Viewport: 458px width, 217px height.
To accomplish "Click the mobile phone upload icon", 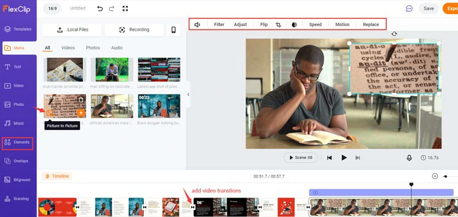I will 173,30.
